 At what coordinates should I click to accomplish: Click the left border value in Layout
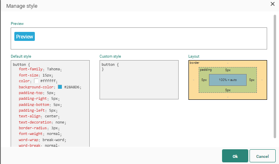[x=193, y=80]
